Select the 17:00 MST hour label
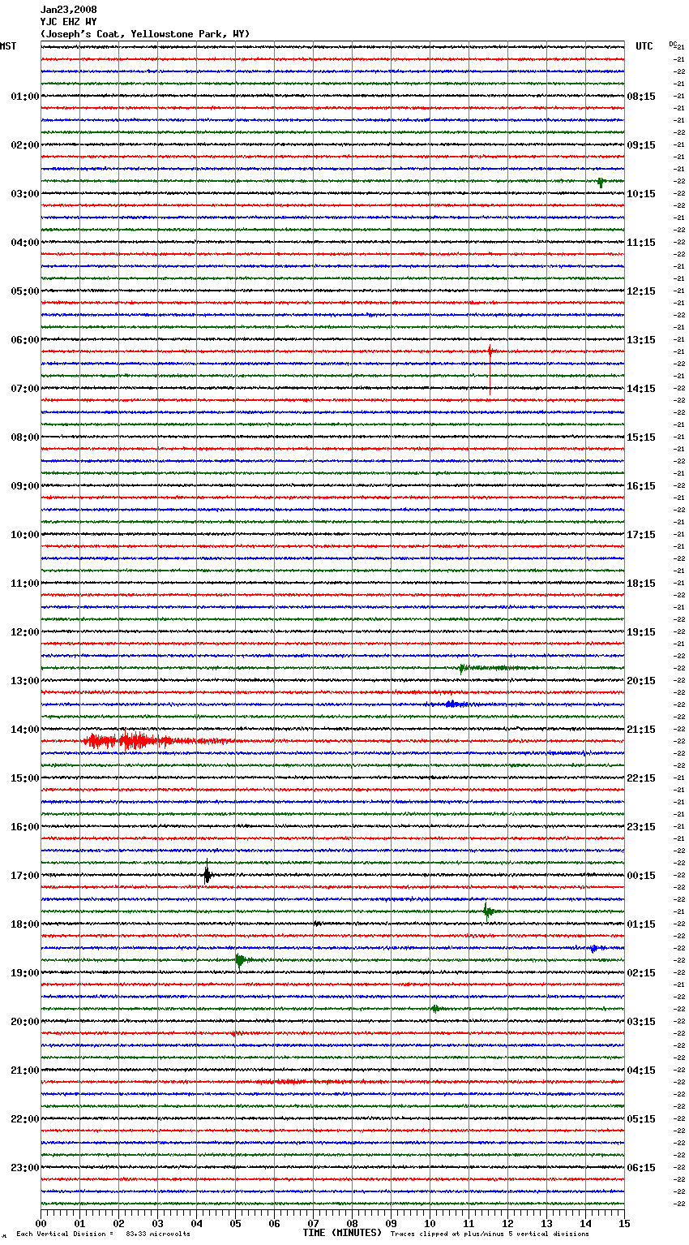Viewport: 689px width, 1245px height. point(24,876)
